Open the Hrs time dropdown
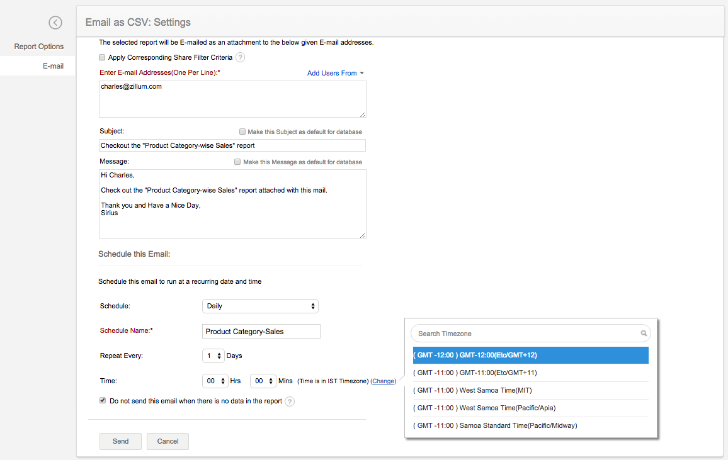728x460 pixels. tap(213, 381)
